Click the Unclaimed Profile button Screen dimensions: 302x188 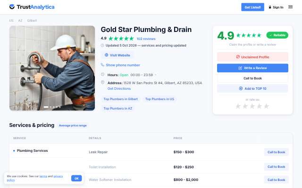pyautogui.click(x=252, y=57)
